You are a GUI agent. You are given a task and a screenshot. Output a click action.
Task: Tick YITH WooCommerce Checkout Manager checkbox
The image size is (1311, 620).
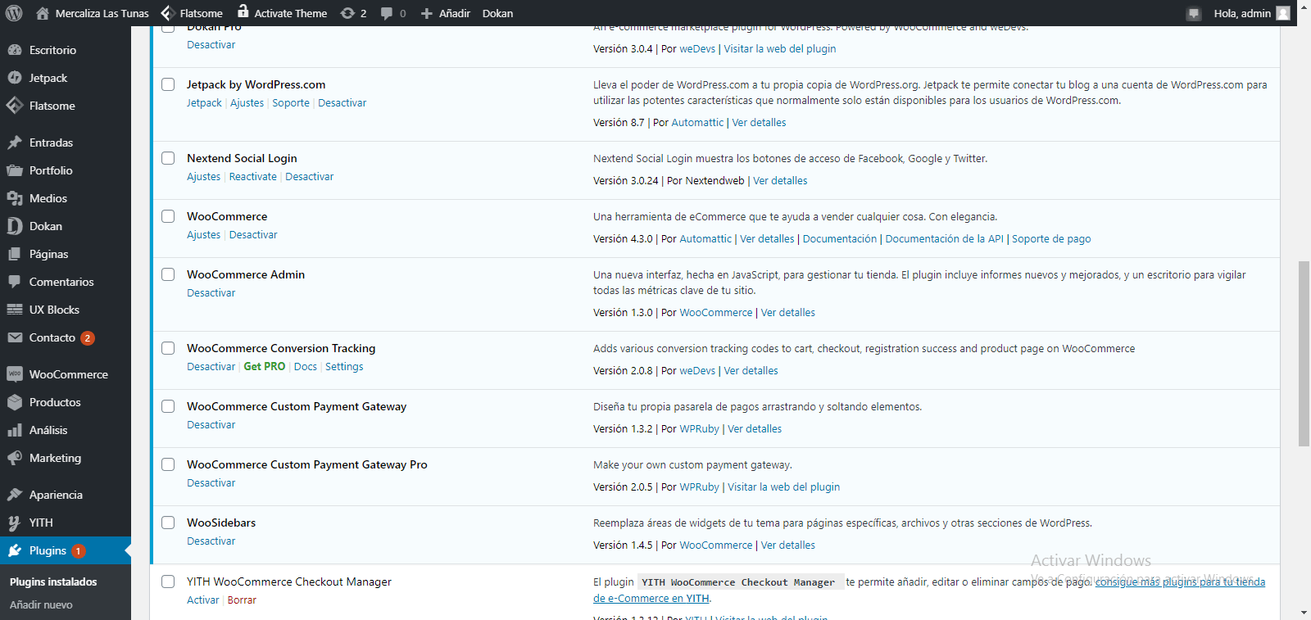click(168, 582)
